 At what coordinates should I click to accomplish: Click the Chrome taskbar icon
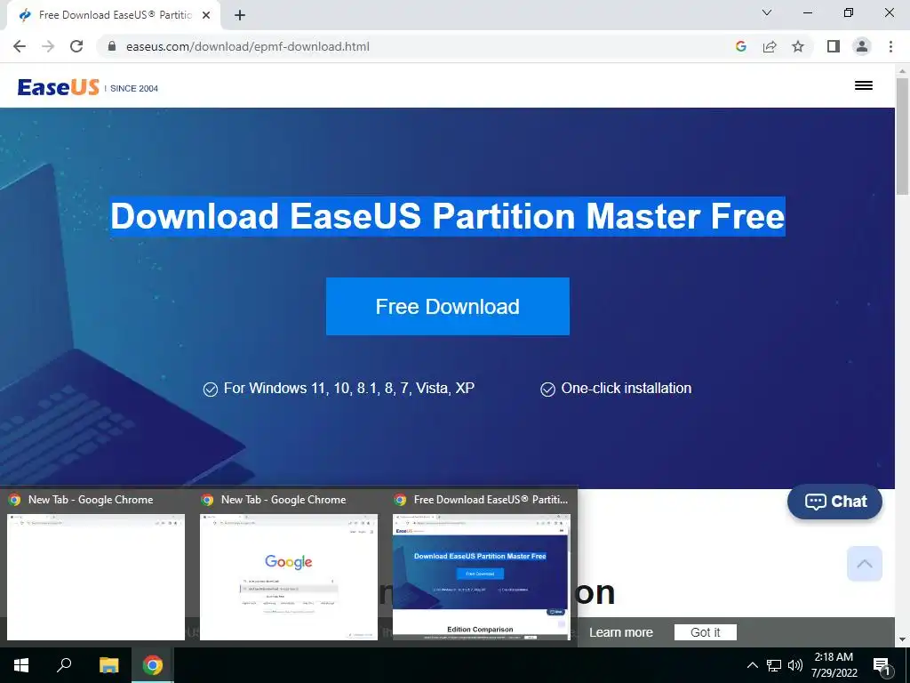coord(153,665)
